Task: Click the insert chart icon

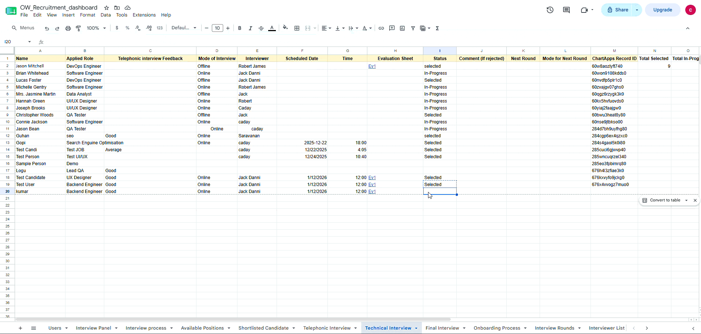Action: [x=402, y=28]
